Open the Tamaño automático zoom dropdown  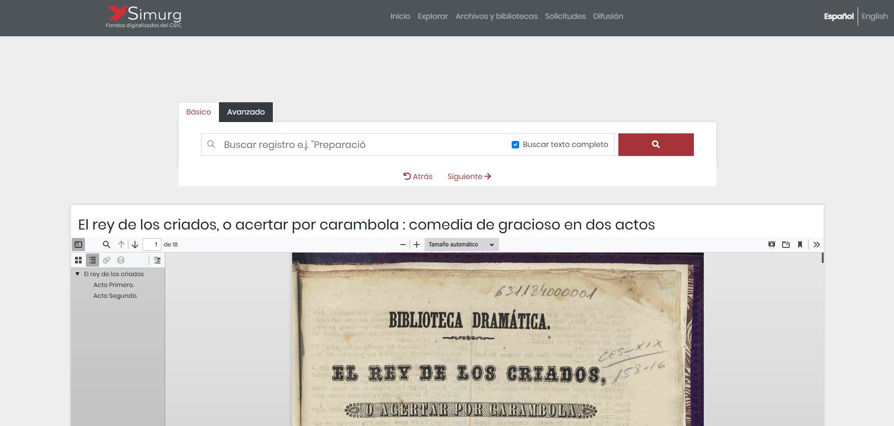(x=461, y=245)
